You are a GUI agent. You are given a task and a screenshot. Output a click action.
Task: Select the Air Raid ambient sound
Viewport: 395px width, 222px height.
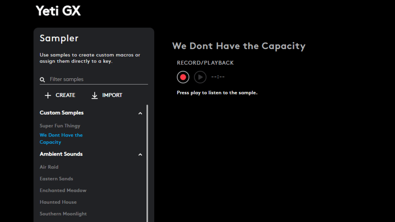(49, 167)
